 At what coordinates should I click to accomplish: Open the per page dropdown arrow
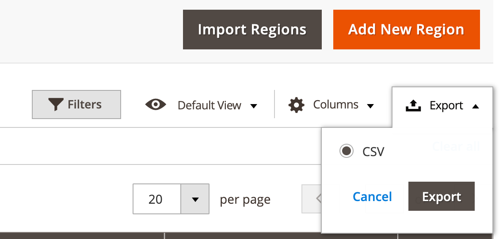195,199
